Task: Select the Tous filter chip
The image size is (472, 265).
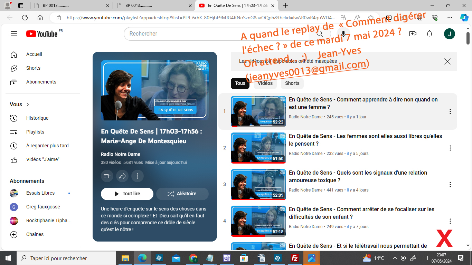Action: click(240, 83)
